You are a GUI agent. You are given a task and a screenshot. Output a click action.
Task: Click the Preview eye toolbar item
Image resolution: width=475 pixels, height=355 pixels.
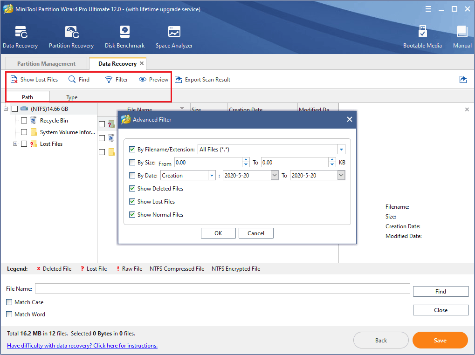click(153, 80)
